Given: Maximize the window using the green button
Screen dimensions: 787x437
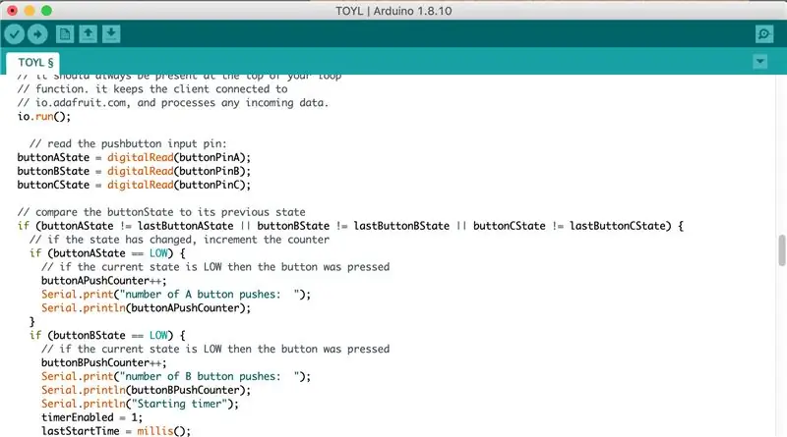Looking at the screenshot, I should click(46, 10).
